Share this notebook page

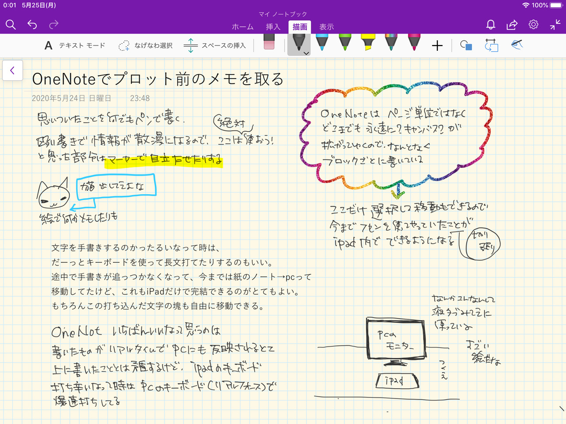512,25
